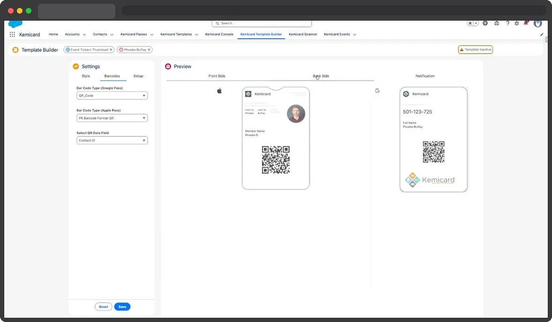Click the Settings panel orange icon
This screenshot has width=552, height=322.
click(76, 66)
